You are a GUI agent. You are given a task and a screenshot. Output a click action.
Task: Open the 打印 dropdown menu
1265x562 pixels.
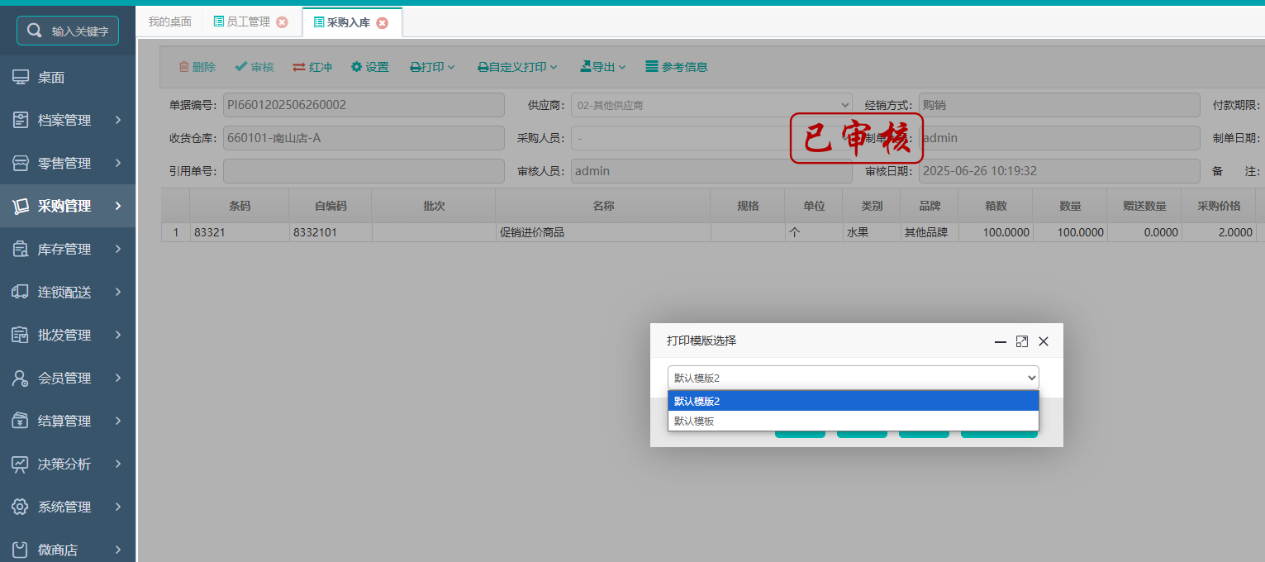point(433,67)
